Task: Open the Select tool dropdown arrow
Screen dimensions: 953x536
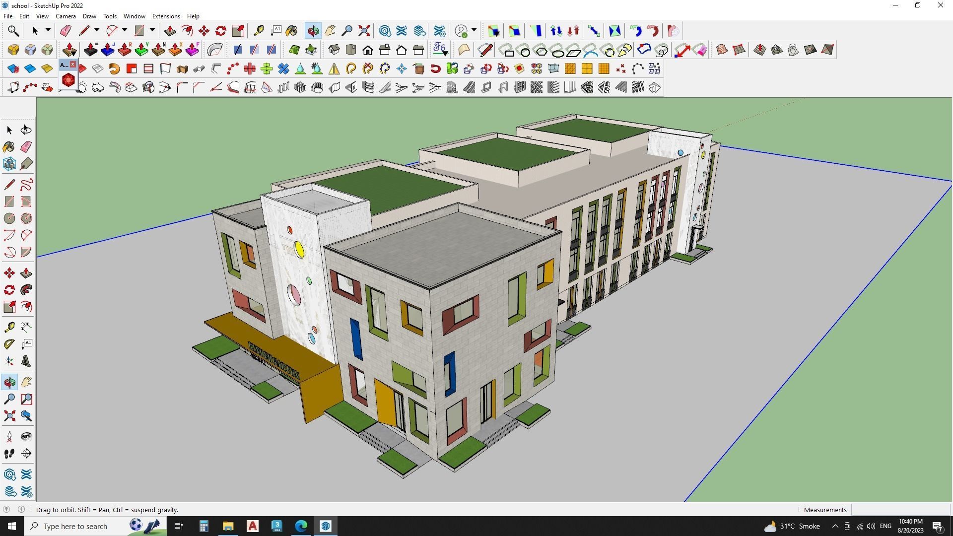Action: pos(48,30)
